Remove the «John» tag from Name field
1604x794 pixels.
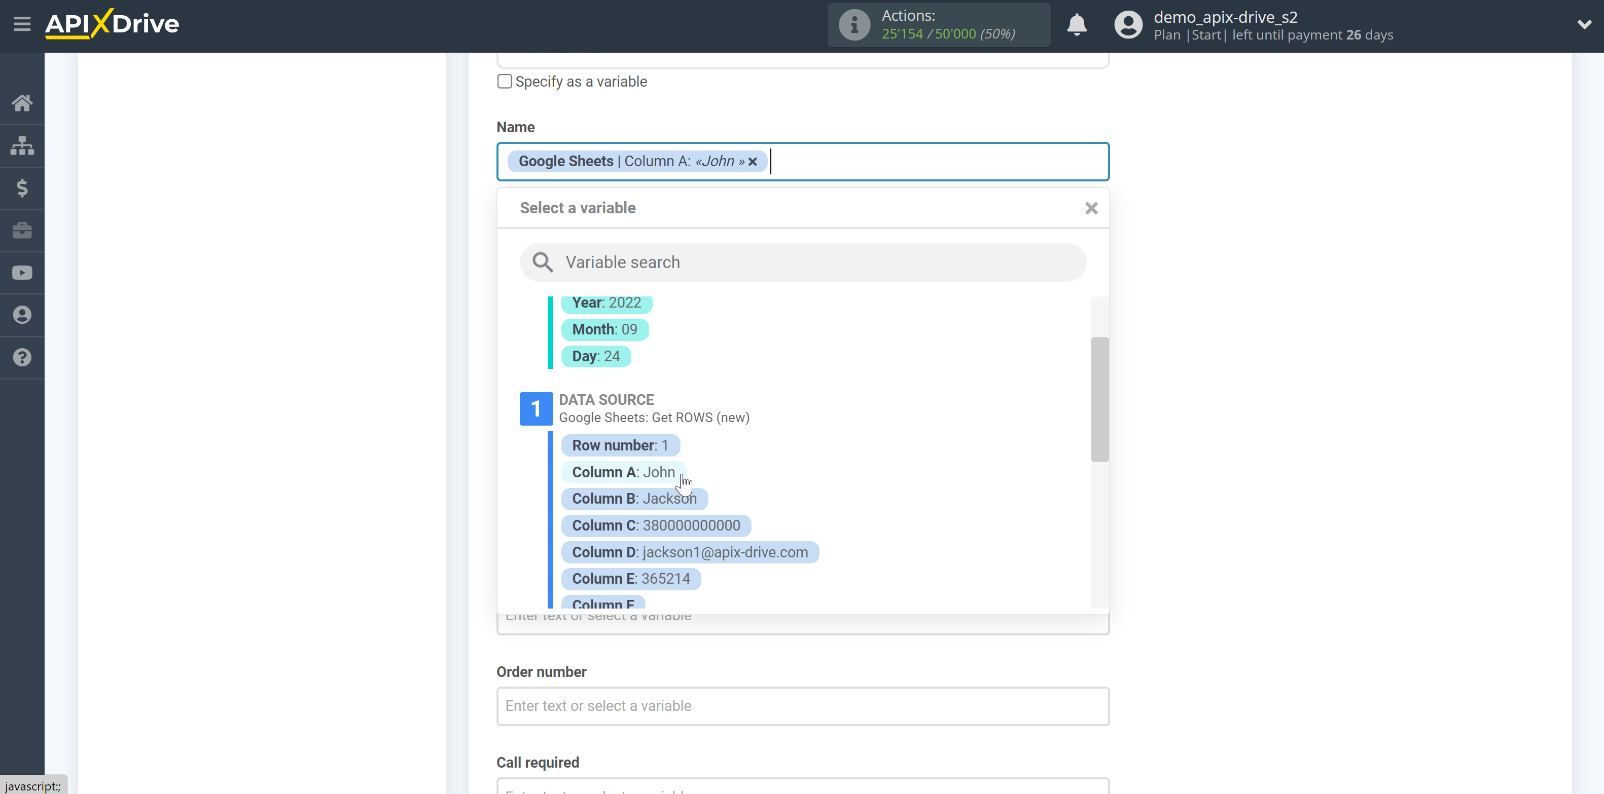tap(753, 161)
